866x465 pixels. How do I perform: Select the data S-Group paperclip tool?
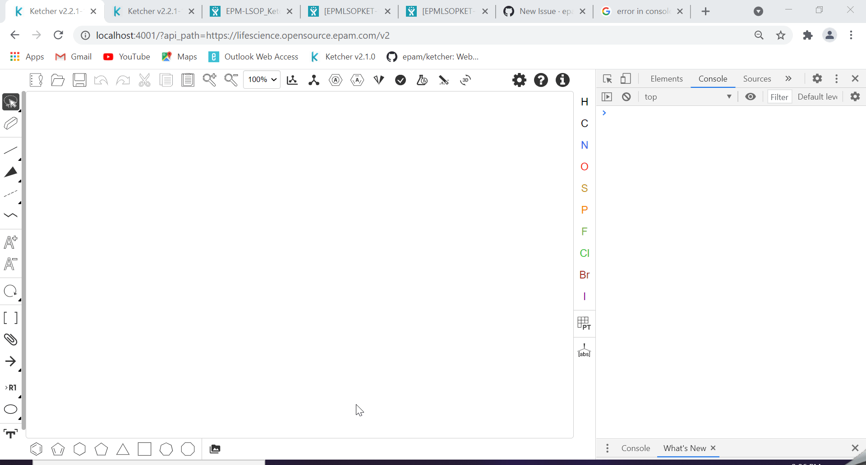pos(11,339)
